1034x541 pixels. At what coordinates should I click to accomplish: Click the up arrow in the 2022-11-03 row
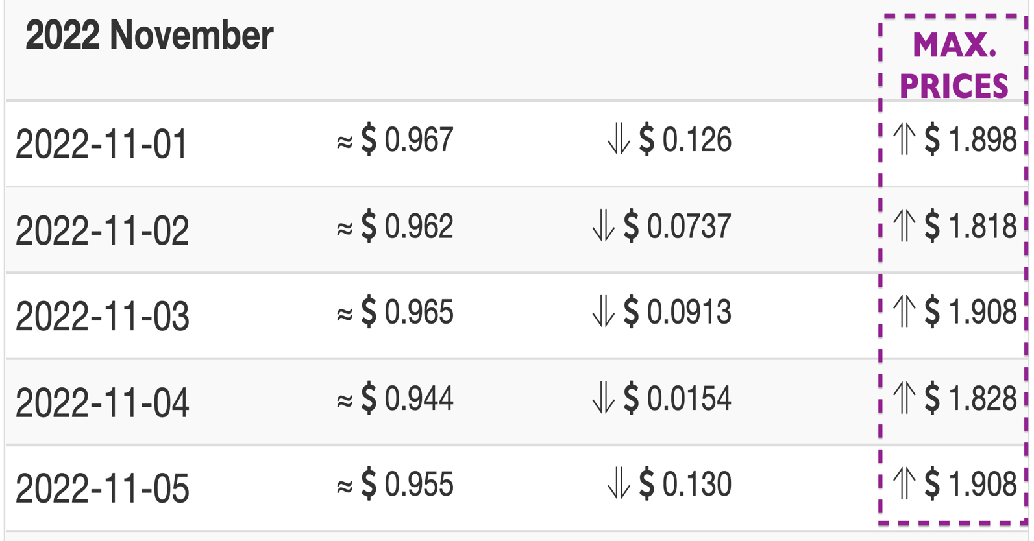coord(904,311)
